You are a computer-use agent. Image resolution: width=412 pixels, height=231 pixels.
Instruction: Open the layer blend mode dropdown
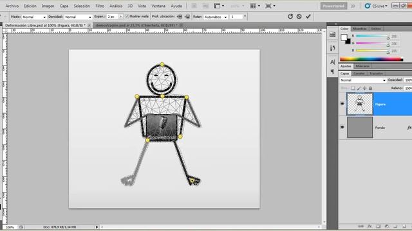(363, 80)
